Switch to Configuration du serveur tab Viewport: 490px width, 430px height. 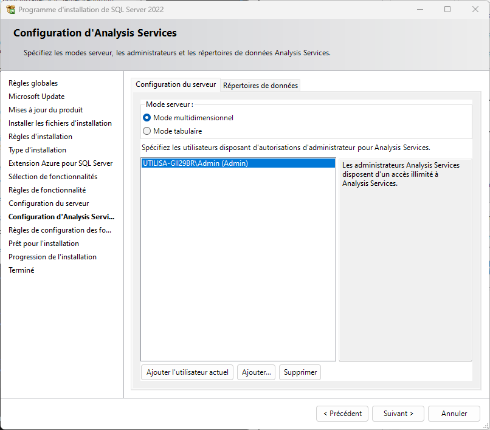pyautogui.click(x=176, y=84)
